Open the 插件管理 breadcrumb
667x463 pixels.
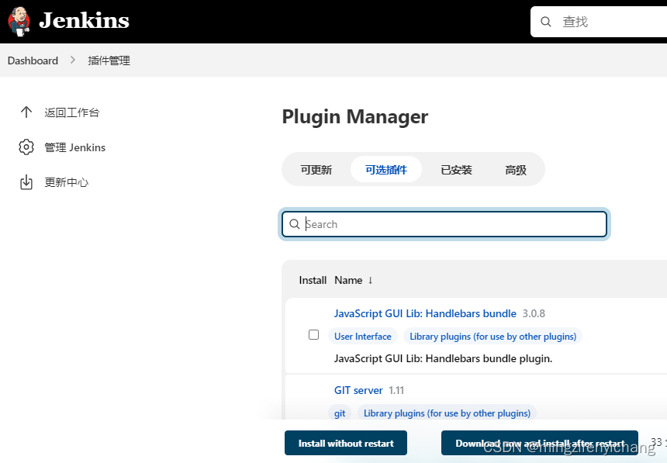[109, 60]
